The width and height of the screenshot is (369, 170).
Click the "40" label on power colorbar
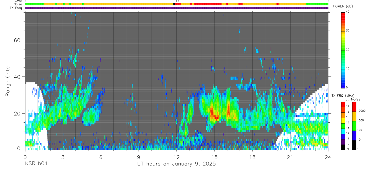(348, 12)
